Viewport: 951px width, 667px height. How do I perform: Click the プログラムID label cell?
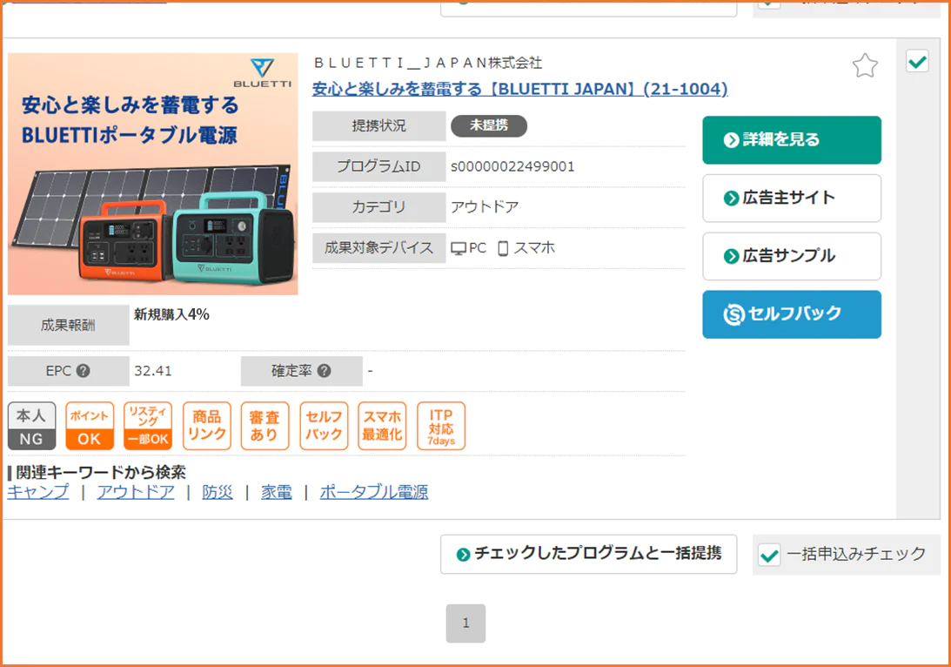[x=379, y=167]
